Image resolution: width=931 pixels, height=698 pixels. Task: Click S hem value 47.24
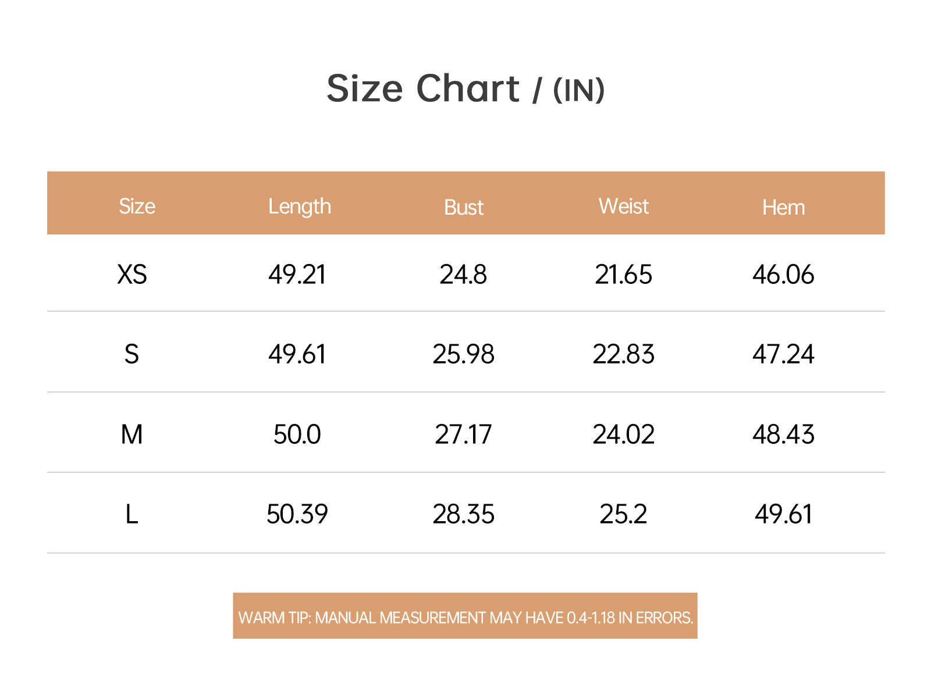783,354
